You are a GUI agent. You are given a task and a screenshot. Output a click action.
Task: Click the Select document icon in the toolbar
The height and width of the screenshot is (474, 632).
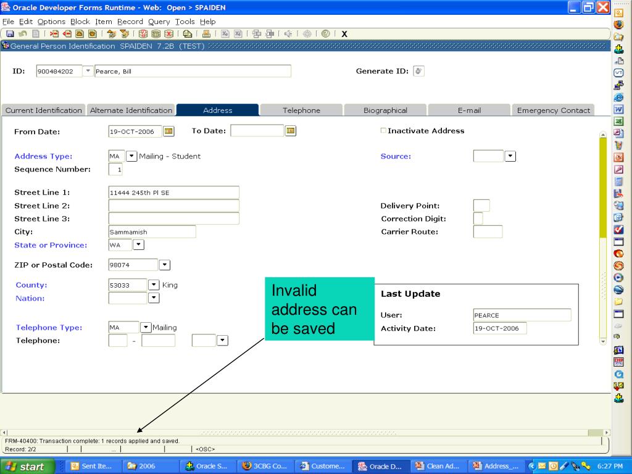tap(36, 34)
